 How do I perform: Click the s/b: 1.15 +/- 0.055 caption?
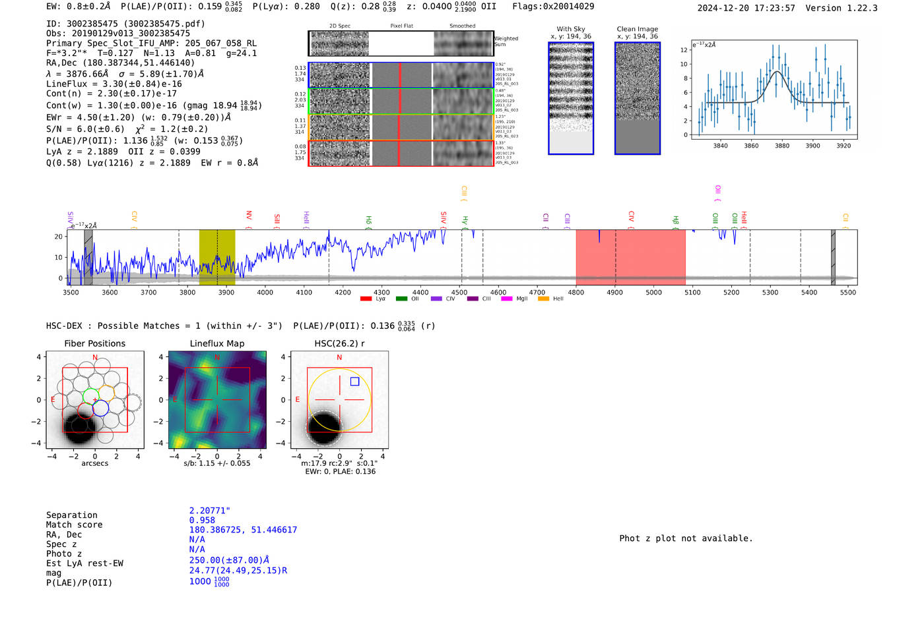pyautogui.click(x=217, y=463)
